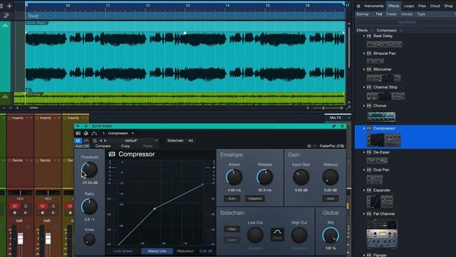Viewport: 456px width, 257px height.
Task: Click the plus next to Sends on the first red channel
Action: pyautogui.click(x=31, y=160)
